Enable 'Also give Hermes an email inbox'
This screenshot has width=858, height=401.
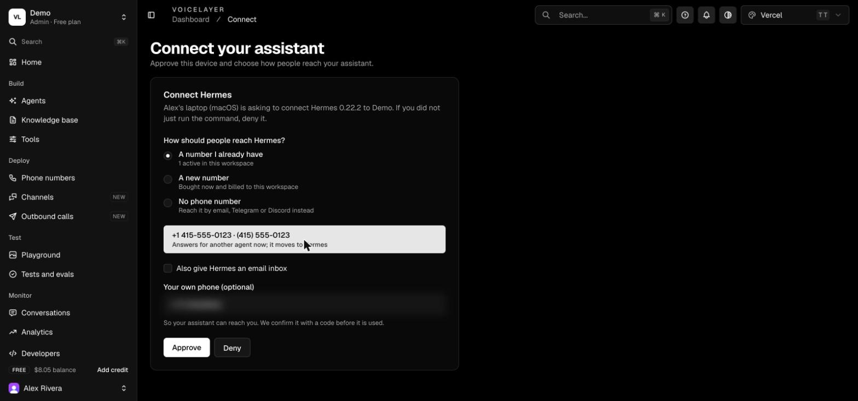click(x=168, y=268)
